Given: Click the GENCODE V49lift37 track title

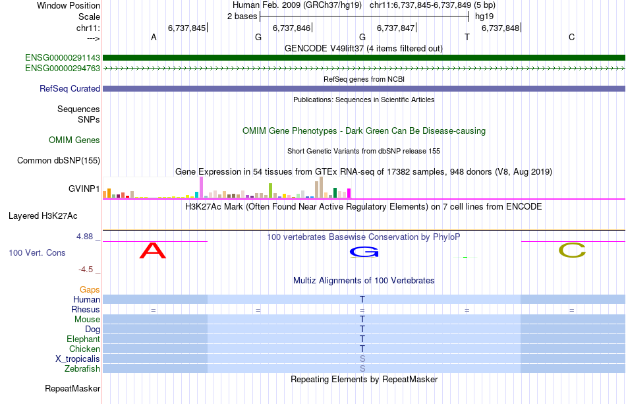Looking at the screenshot, I should [363, 49].
